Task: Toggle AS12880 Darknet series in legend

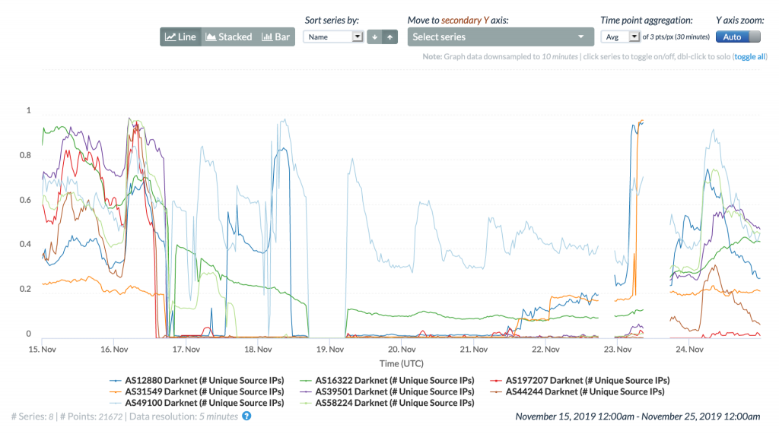Action: [197, 380]
